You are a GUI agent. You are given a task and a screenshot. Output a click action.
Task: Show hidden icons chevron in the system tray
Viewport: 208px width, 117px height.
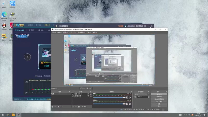coord(184,115)
